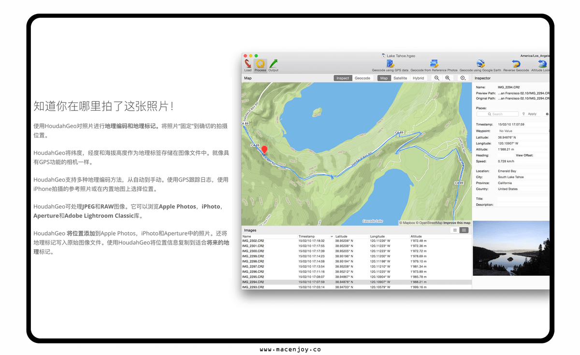Select the Map view style
The image size is (580, 355).
[x=384, y=78]
